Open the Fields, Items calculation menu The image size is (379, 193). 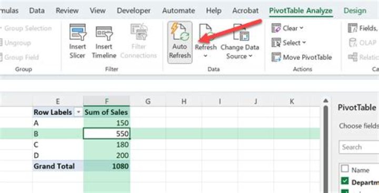tap(363, 28)
